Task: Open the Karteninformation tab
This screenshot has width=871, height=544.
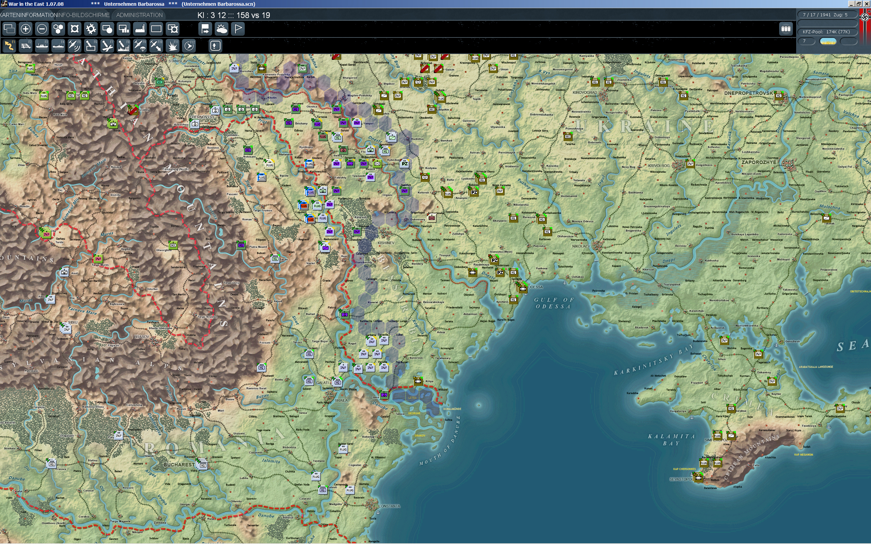Action: (29, 15)
